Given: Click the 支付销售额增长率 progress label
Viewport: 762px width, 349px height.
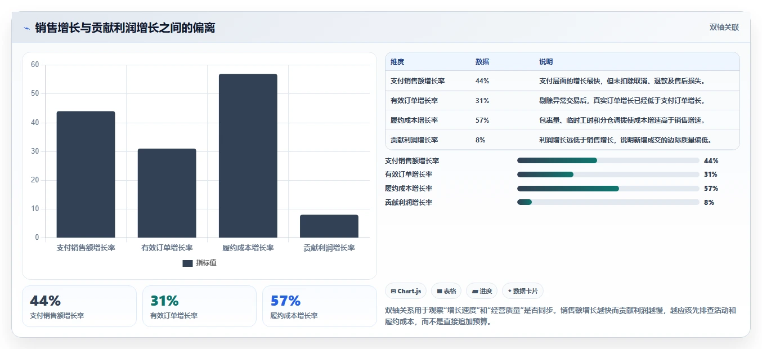Looking at the screenshot, I should [412, 161].
